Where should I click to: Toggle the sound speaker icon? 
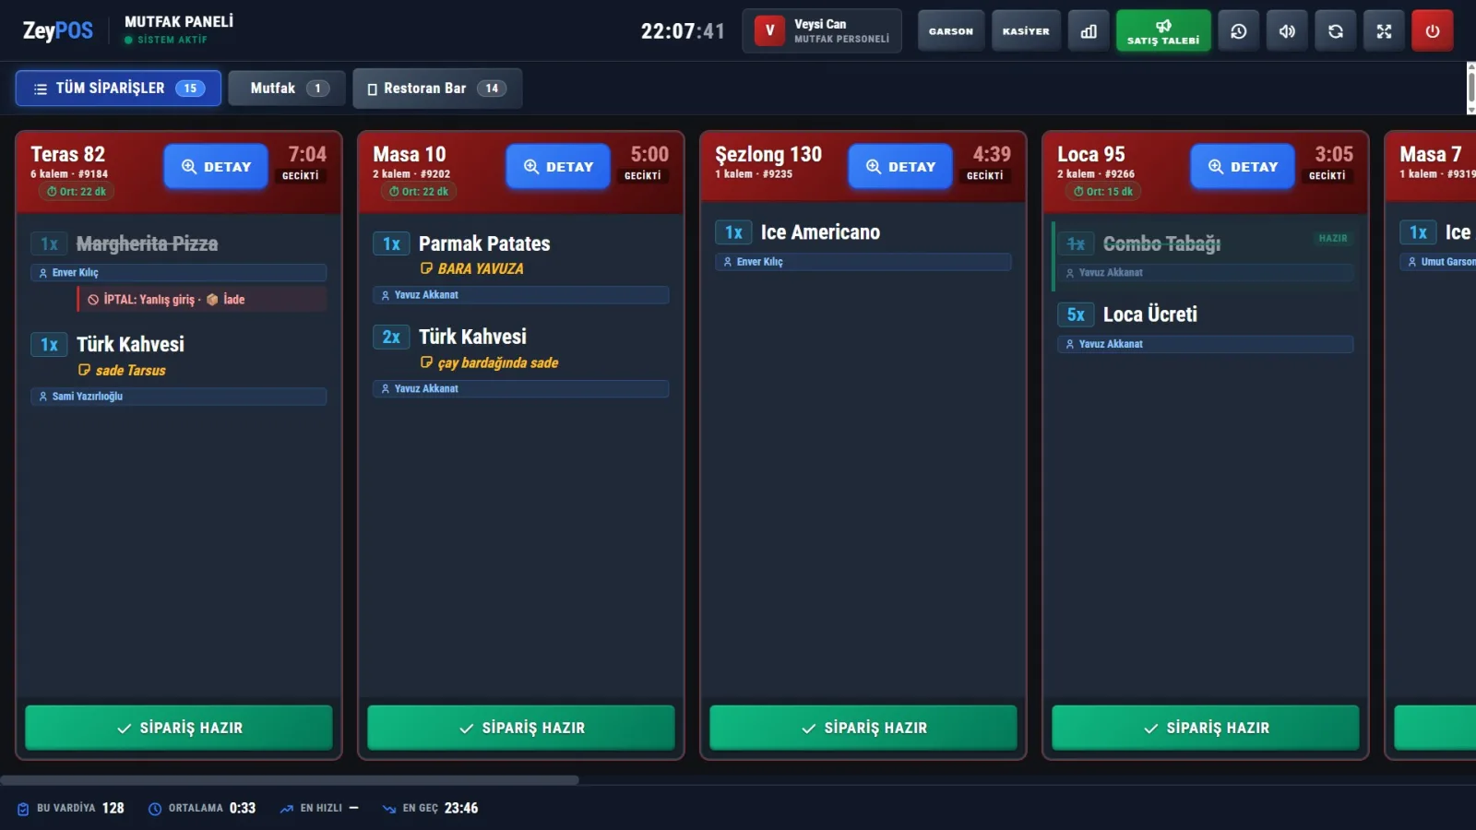(1287, 31)
